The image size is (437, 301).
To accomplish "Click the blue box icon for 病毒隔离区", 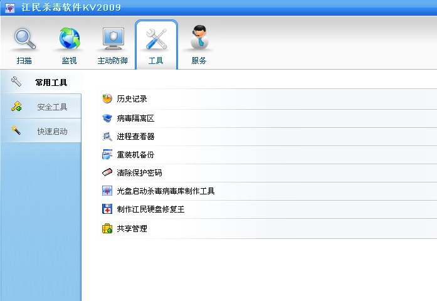I will pos(107,118).
